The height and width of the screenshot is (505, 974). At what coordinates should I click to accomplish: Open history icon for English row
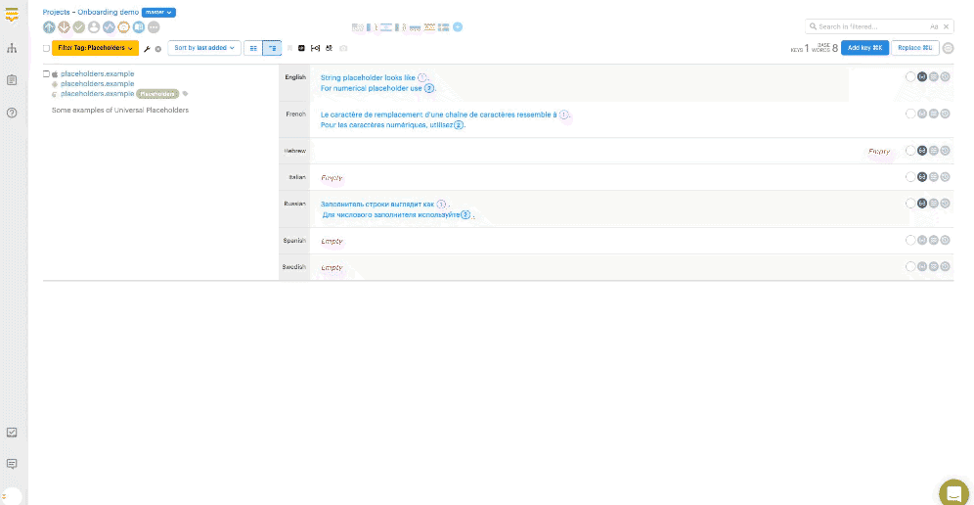(x=945, y=76)
